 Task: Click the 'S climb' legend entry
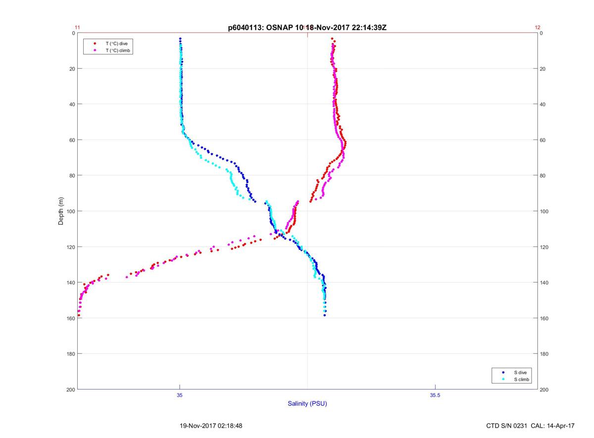(522, 379)
